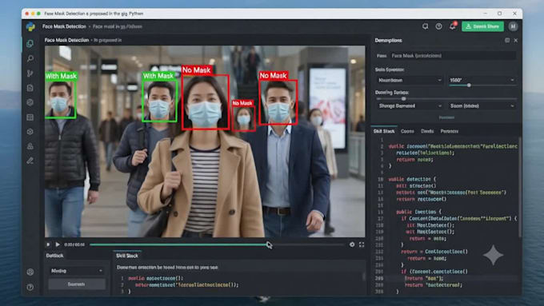
Task: Open the search magnifier in the sidebar
Action: [30, 58]
